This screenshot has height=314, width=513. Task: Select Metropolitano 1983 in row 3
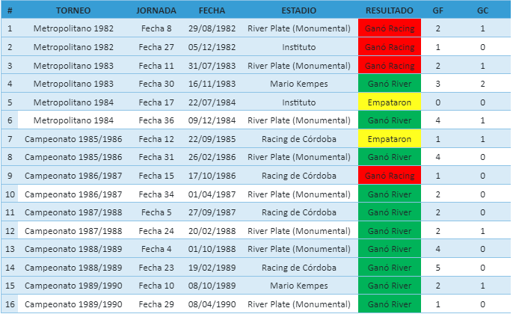click(x=73, y=66)
